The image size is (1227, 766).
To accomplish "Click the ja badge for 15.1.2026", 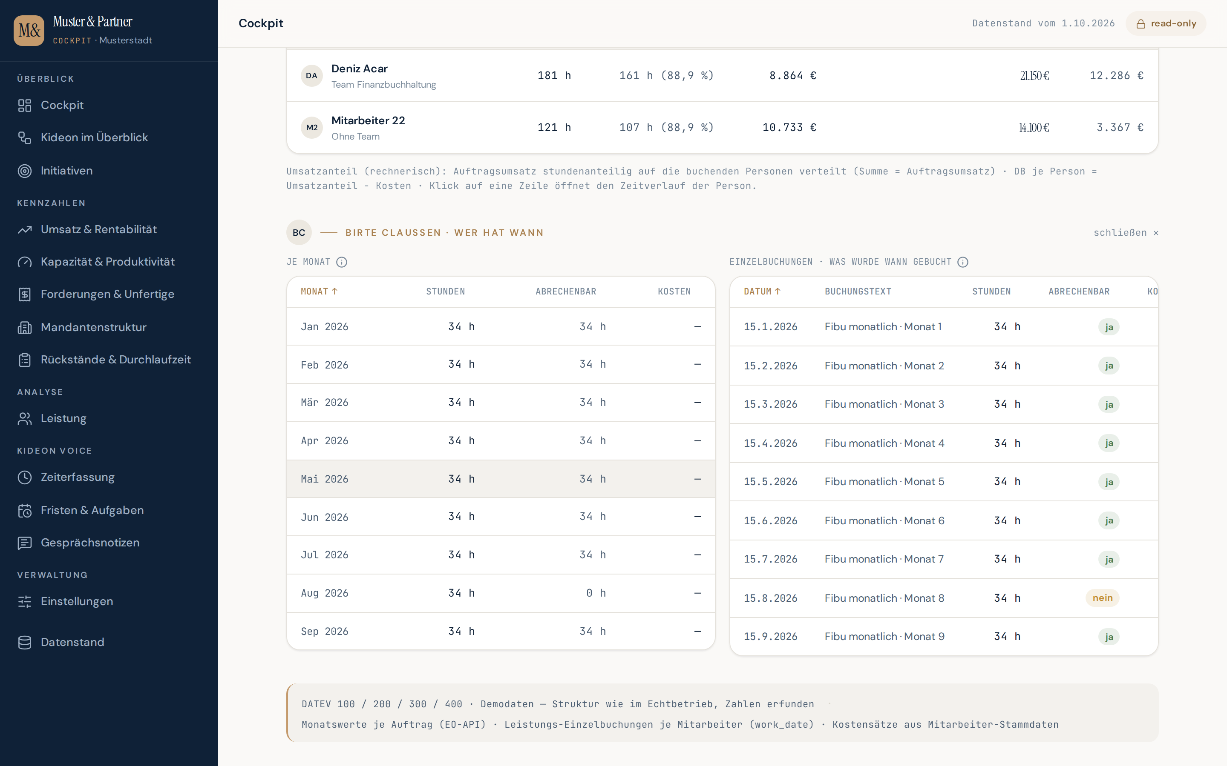I will coord(1109,327).
